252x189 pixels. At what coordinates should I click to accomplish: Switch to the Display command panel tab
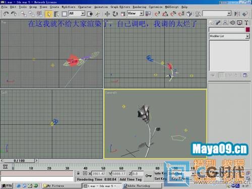(x=239, y=23)
